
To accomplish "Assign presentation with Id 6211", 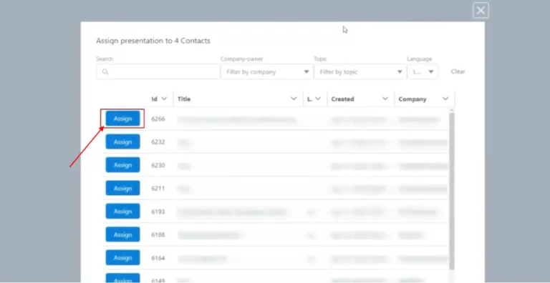I will tap(122, 189).
